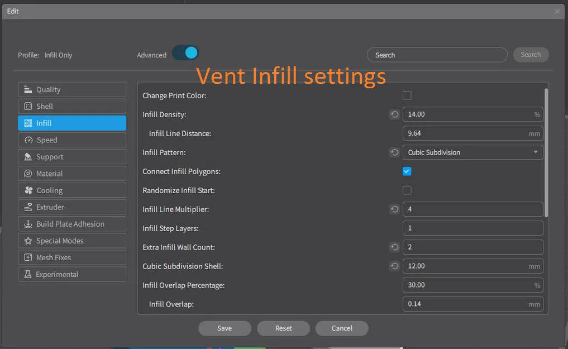Click the Extruder category icon
The image size is (568, 349).
(x=28, y=207)
